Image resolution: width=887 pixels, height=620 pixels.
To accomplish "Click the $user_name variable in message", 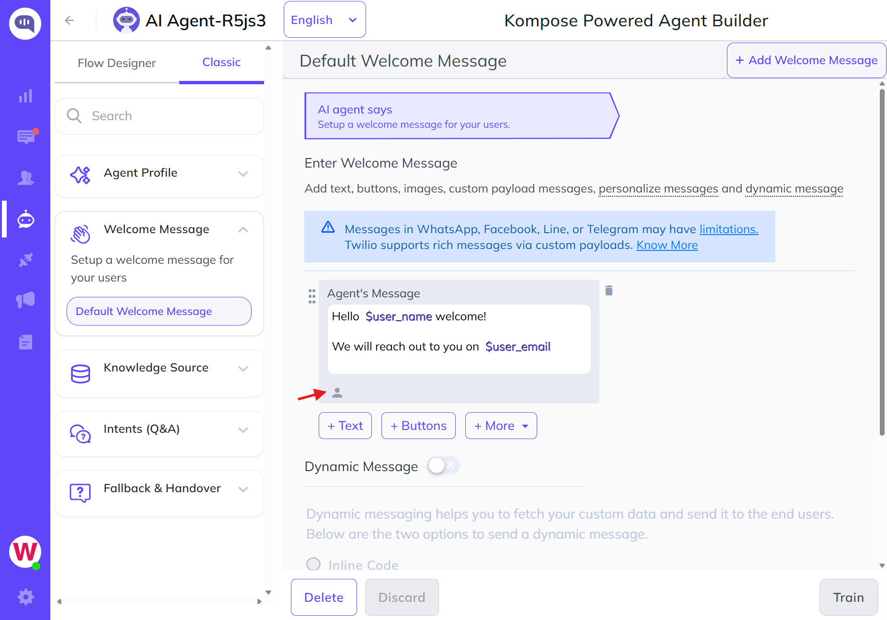I will pyautogui.click(x=399, y=316).
